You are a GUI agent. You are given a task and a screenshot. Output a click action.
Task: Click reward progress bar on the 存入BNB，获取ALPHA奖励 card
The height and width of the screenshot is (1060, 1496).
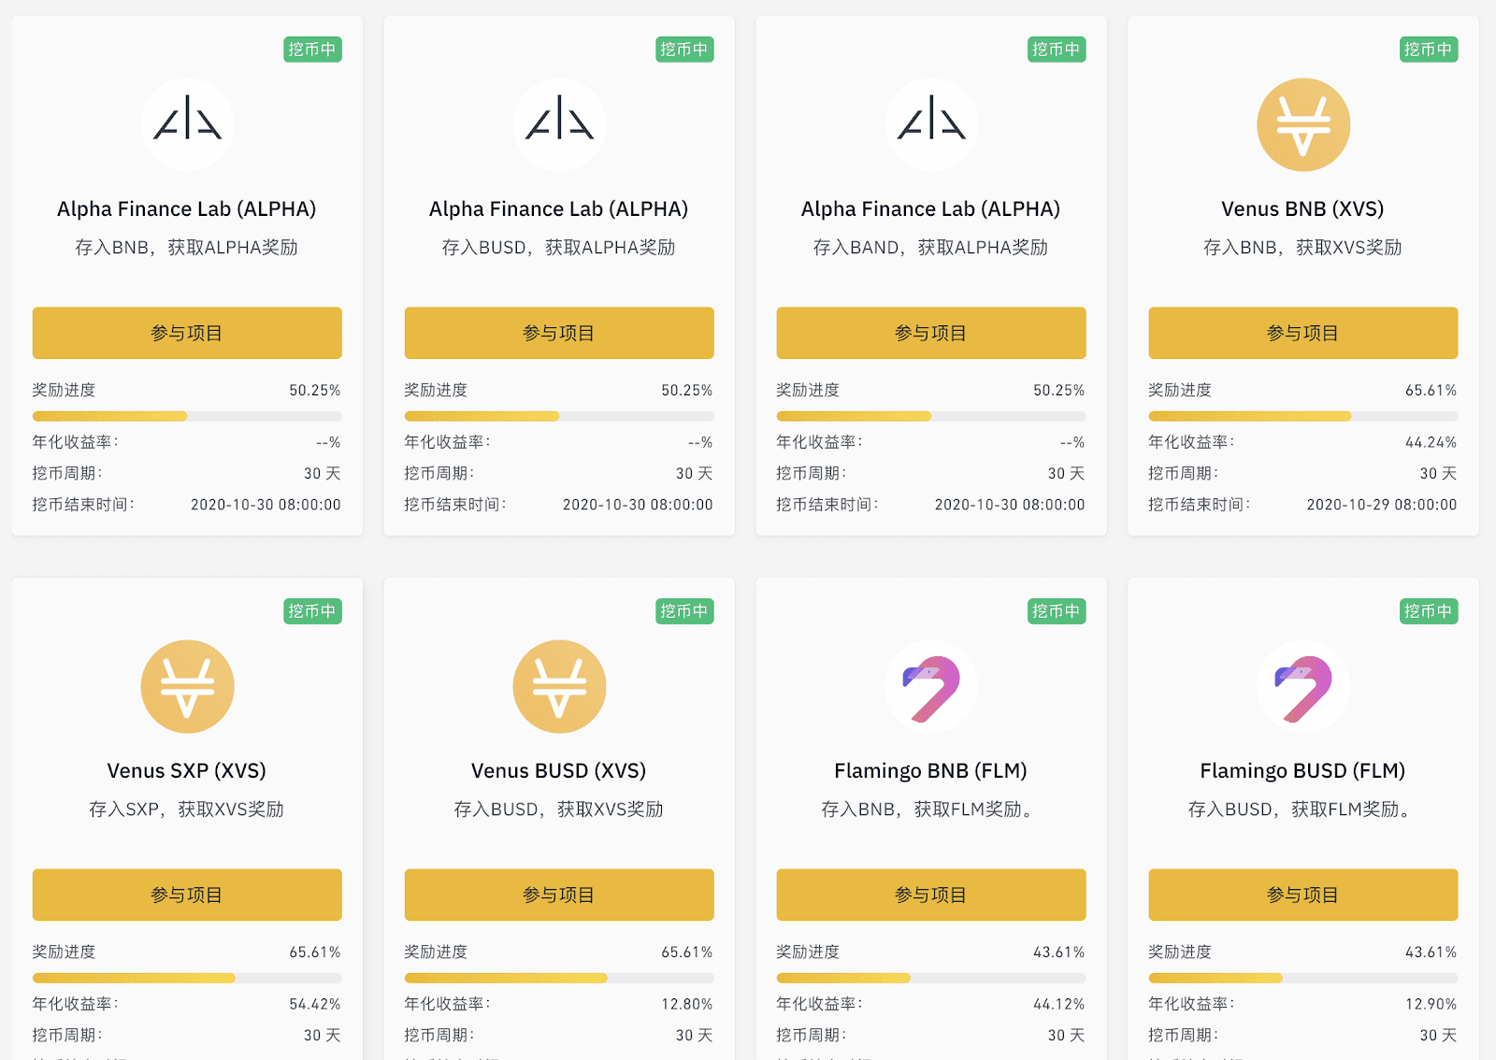187,416
